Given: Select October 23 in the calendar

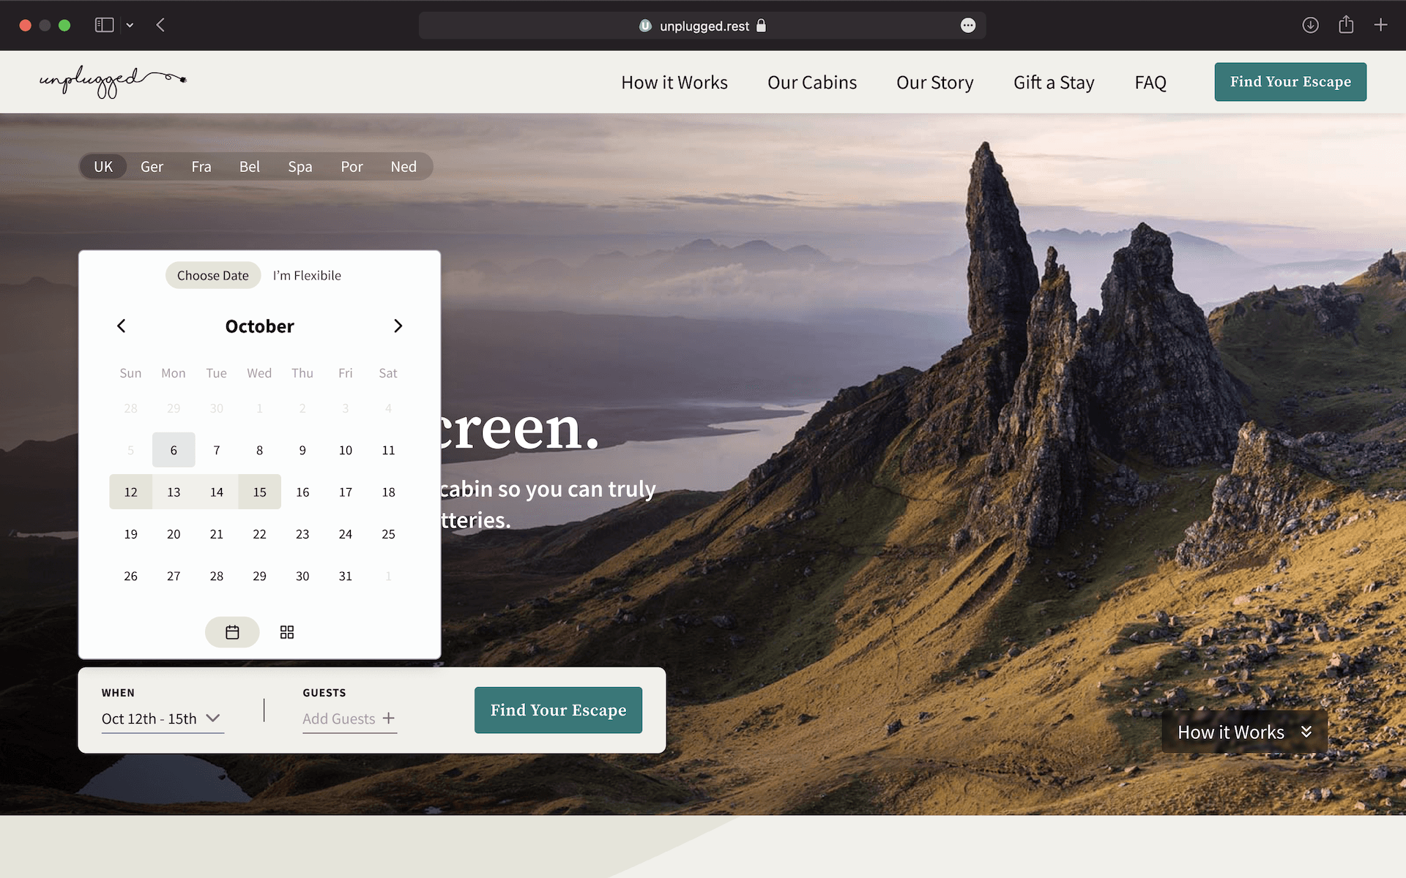Looking at the screenshot, I should 302,534.
